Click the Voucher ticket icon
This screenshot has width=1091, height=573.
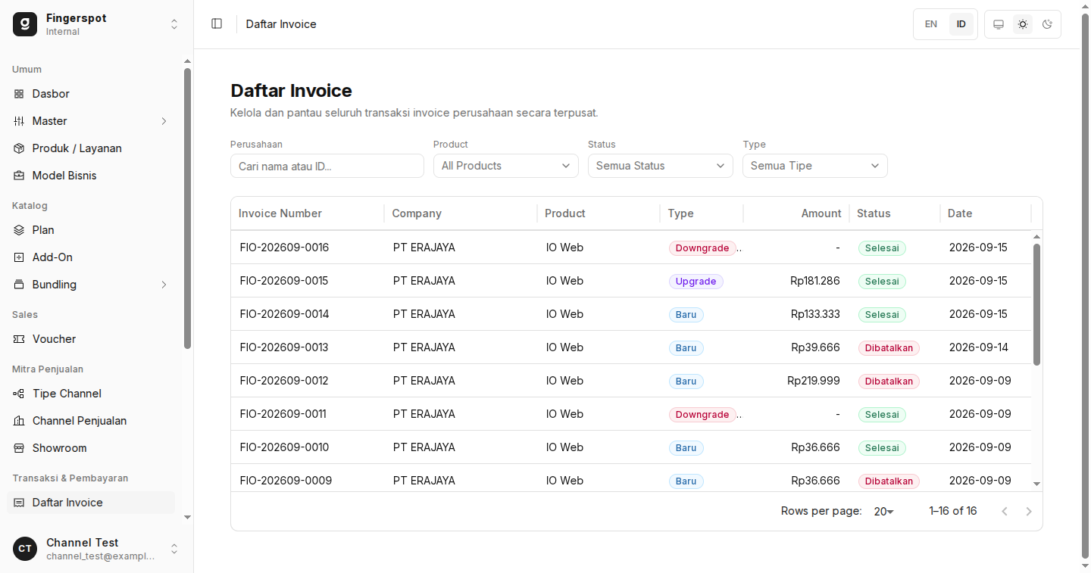click(19, 339)
